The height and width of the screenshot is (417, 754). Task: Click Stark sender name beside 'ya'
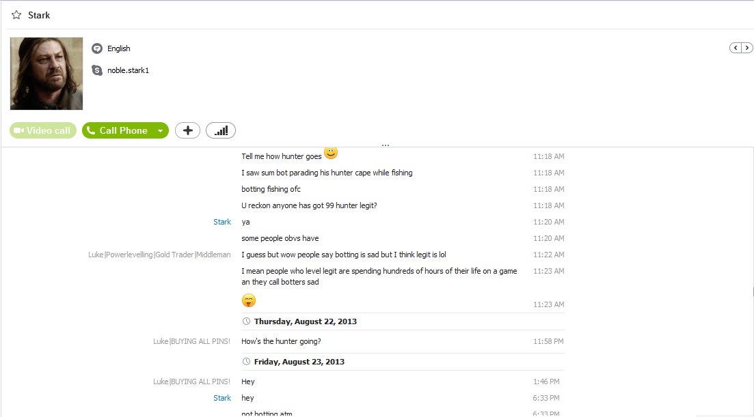point(222,222)
